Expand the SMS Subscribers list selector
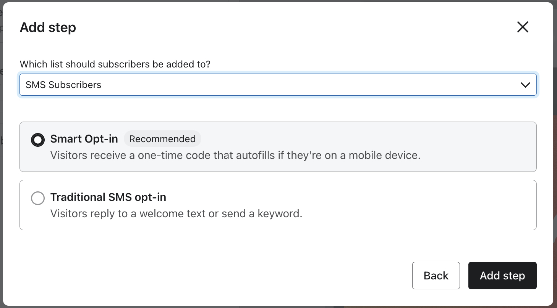This screenshot has width=557, height=308. click(278, 85)
